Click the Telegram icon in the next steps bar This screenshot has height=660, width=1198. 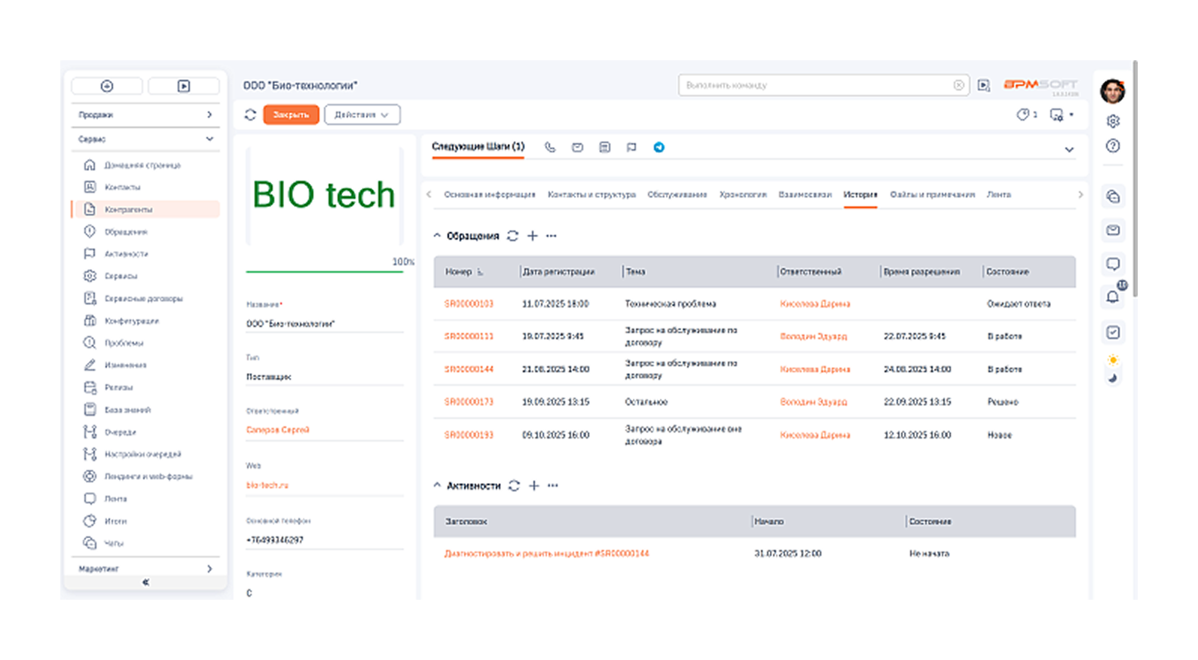click(659, 148)
